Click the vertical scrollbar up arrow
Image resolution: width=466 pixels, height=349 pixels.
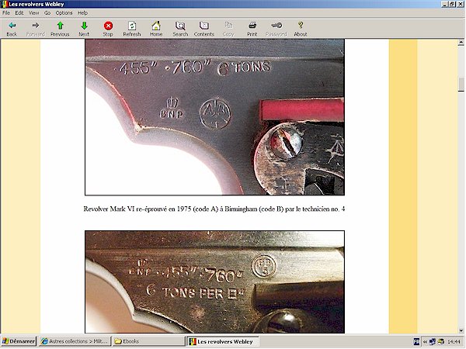point(461,43)
